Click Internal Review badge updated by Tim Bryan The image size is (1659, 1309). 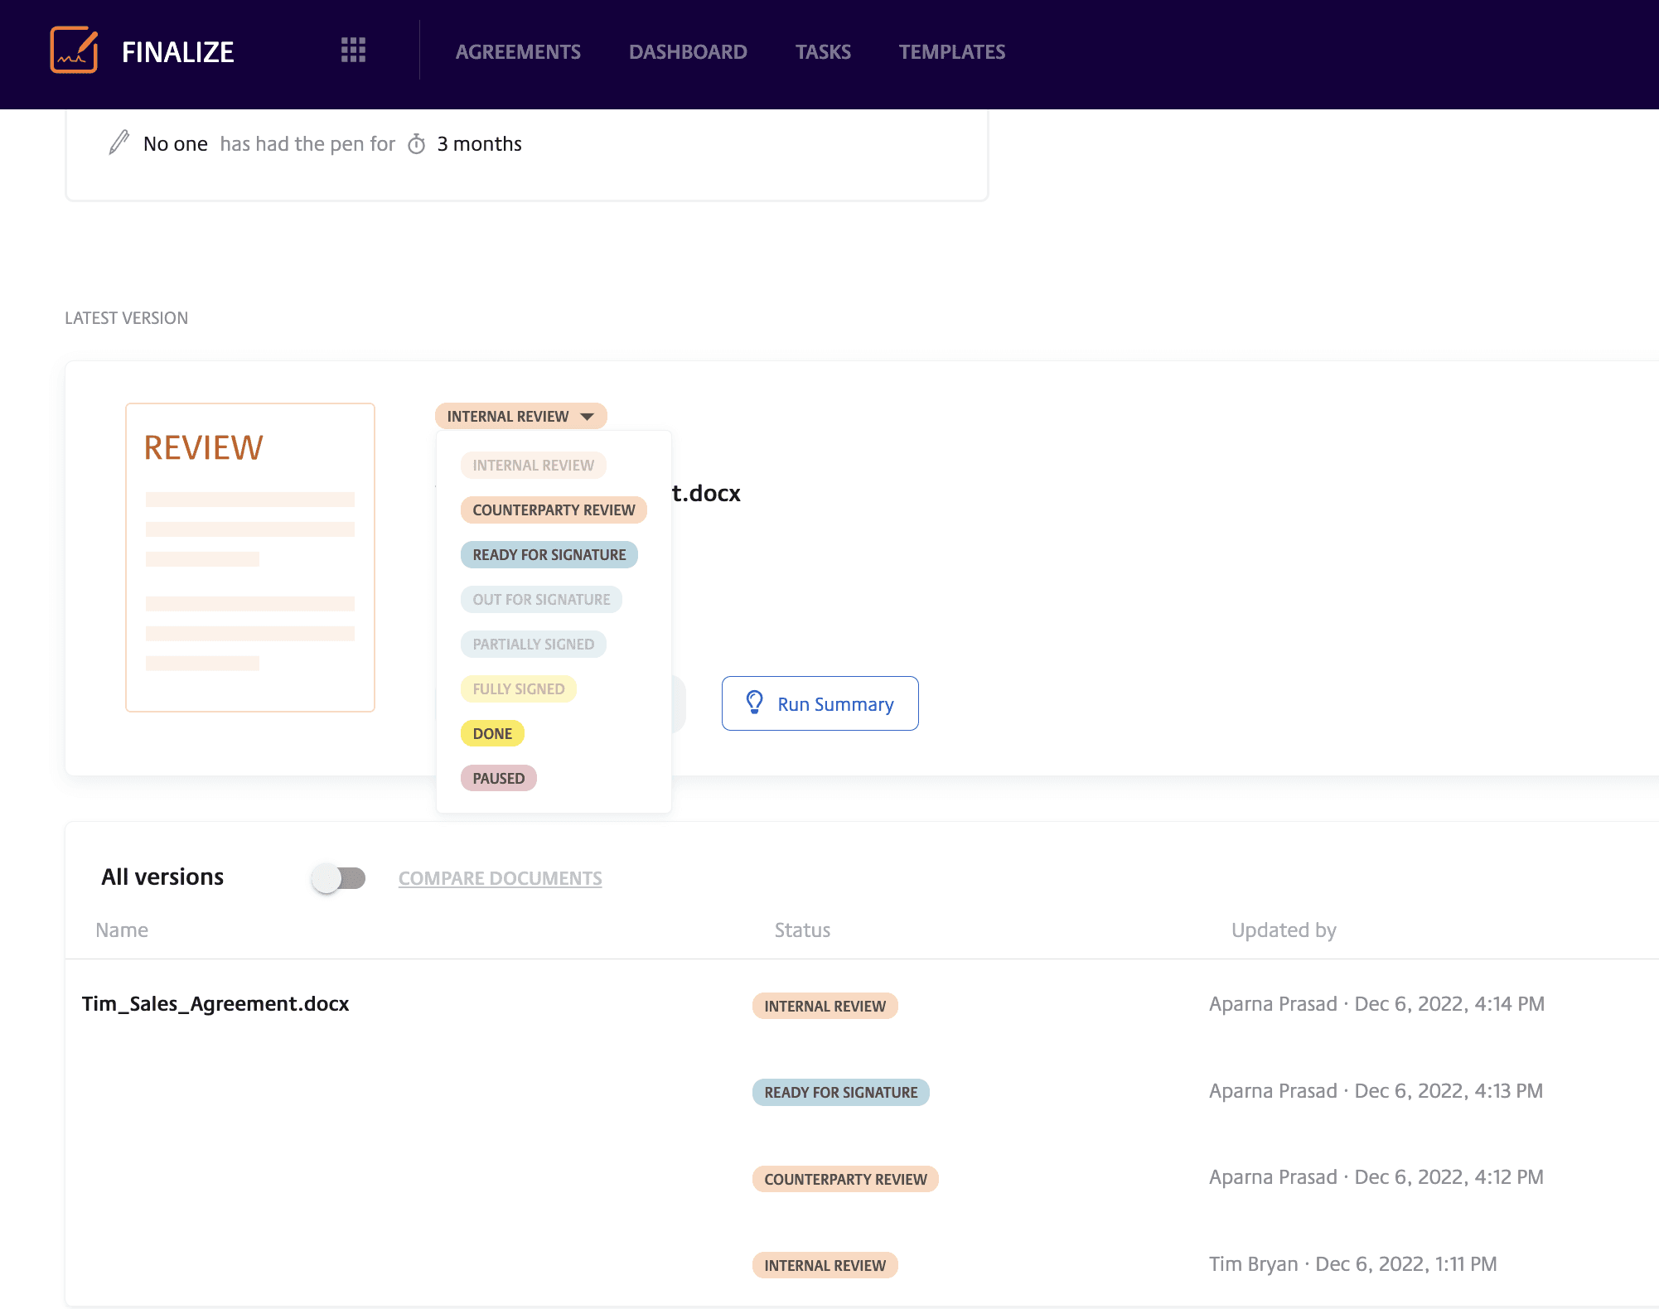pyautogui.click(x=825, y=1265)
